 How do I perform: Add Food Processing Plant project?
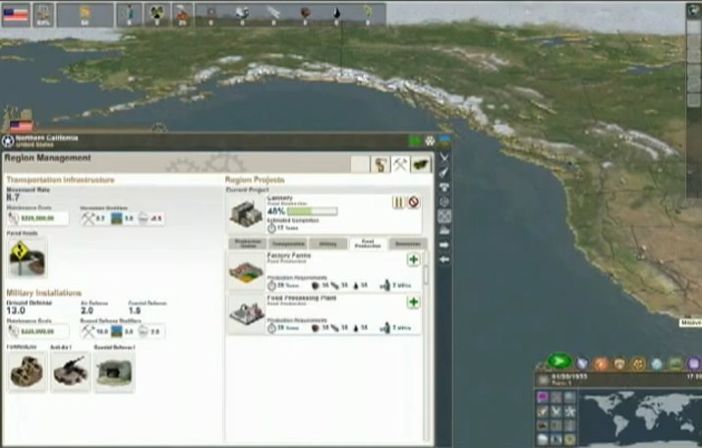tap(413, 303)
